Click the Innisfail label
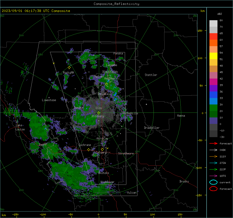The image size is (233, 218). click(104, 94)
